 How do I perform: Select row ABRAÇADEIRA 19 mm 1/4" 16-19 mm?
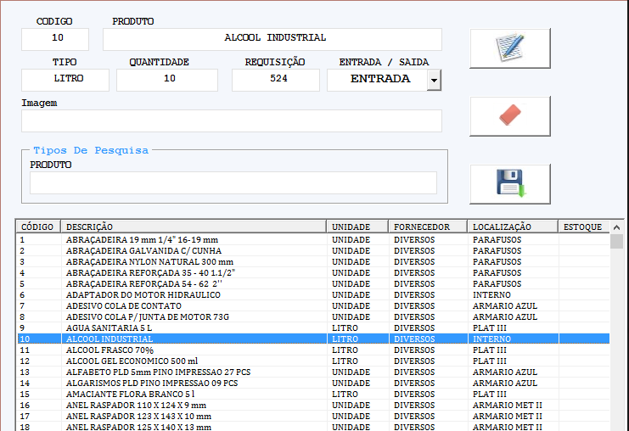pyautogui.click(x=313, y=240)
